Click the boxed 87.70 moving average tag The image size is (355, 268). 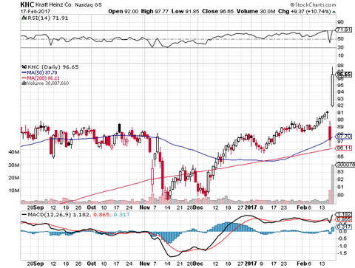coord(344,137)
